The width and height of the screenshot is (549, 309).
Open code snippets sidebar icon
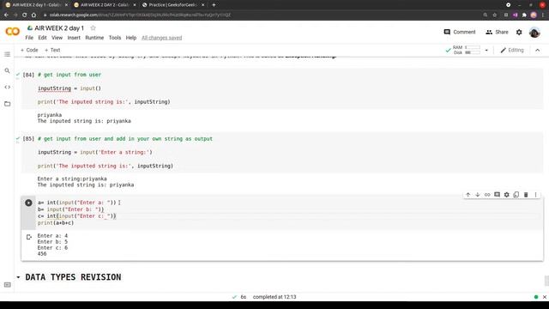pos(8,87)
